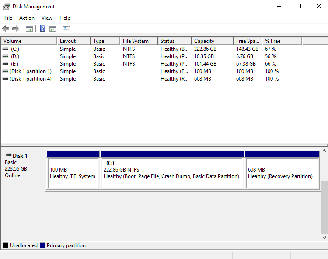Sort by the Status column header
328x259 pixels.
(174, 41)
